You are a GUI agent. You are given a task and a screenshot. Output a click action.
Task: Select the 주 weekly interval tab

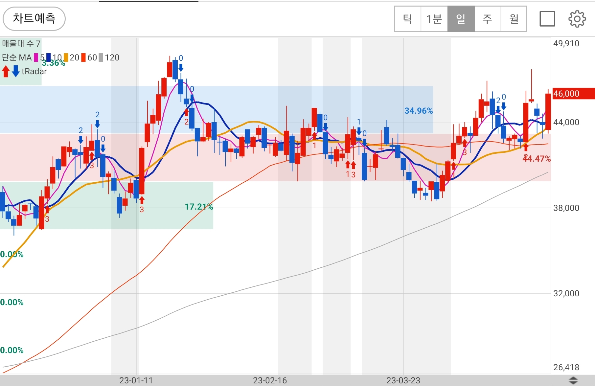[x=487, y=19]
